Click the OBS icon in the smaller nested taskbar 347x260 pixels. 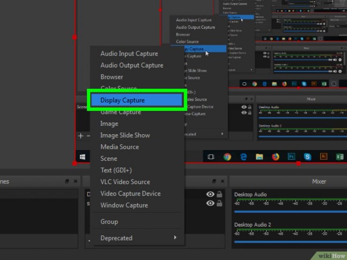pyautogui.click(x=334, y=84)
